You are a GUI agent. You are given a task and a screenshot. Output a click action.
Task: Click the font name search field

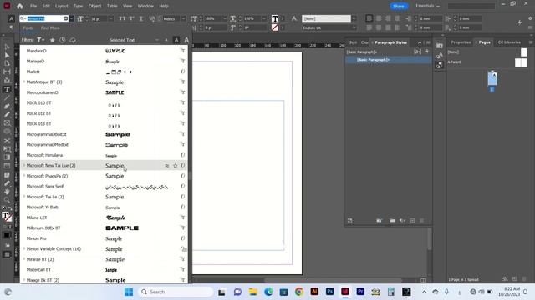coord(44,18)
